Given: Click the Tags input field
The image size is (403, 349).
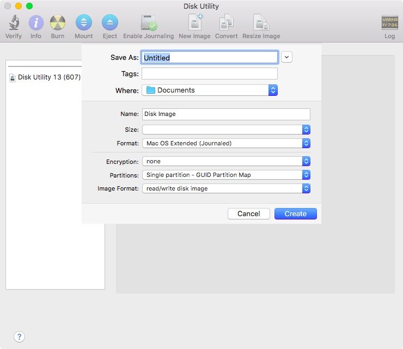Looking at the screenshot, I should click(x=210, y=74).
